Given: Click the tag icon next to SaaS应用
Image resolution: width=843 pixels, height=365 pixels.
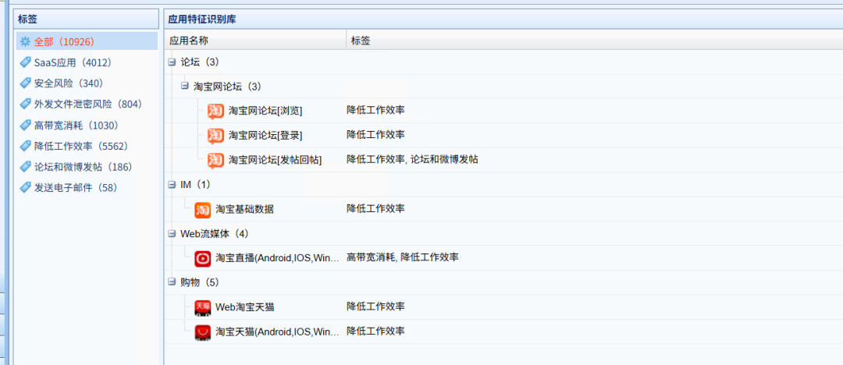Looking at the screenshot, I should [25, 63].
